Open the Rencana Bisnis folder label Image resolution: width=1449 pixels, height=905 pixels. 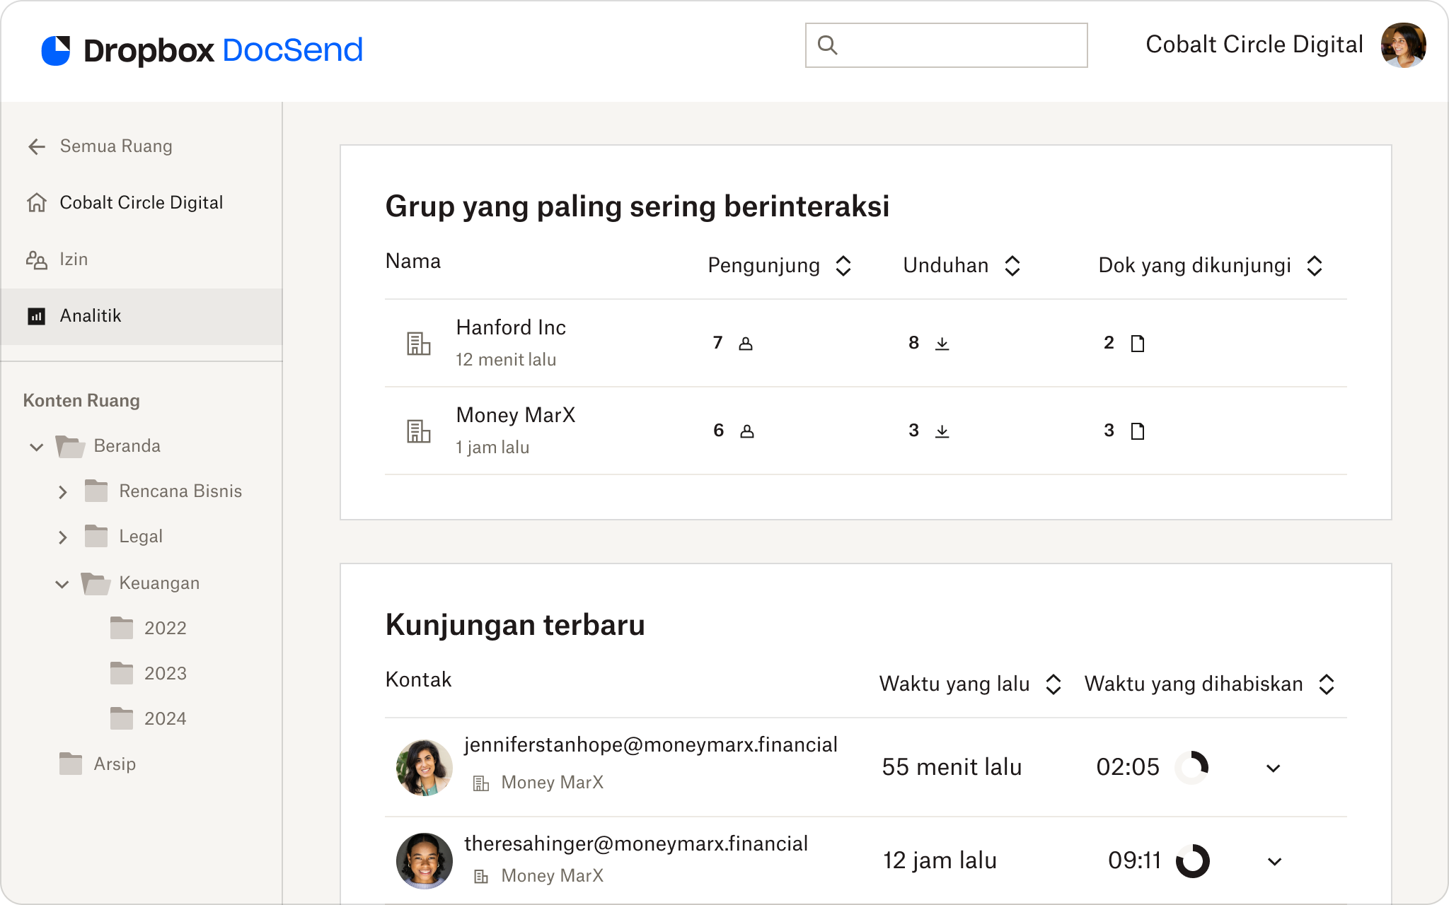(x=180, y=491)
